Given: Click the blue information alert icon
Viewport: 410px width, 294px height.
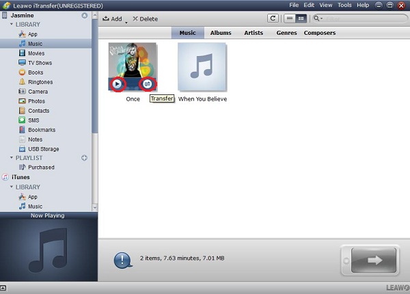Looking at the screenshot, I should tap(122, 260).
